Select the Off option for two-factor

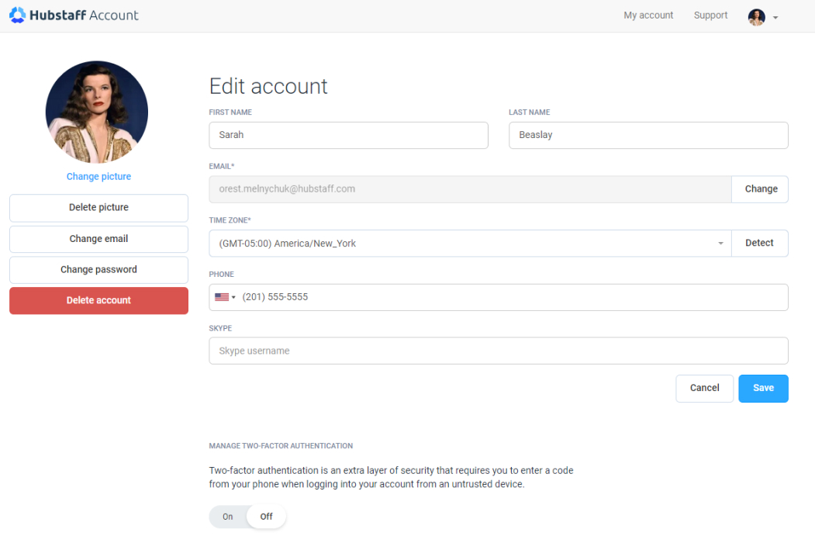click(266, 517)
